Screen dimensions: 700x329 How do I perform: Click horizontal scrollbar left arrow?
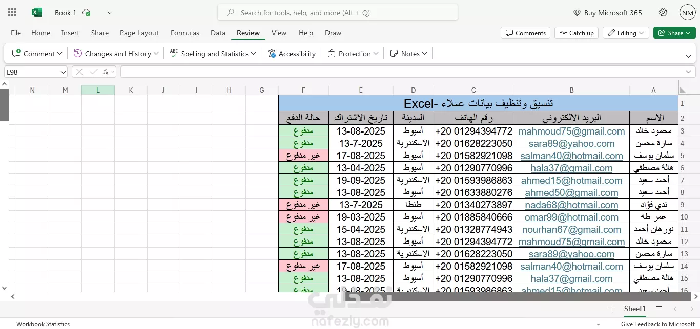click(13, 296)
